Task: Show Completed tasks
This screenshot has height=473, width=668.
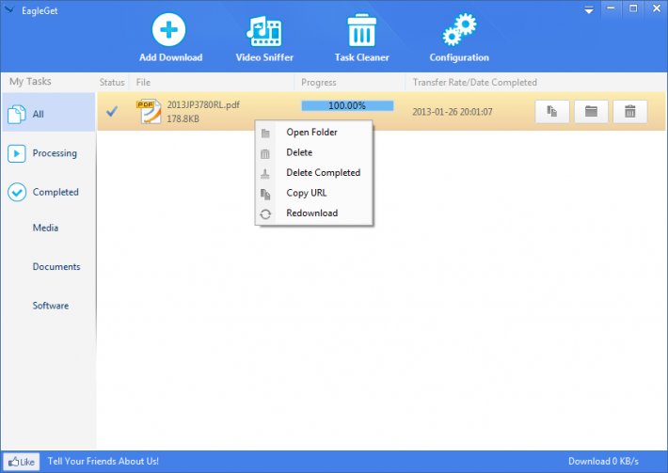Action: point(49,192)
